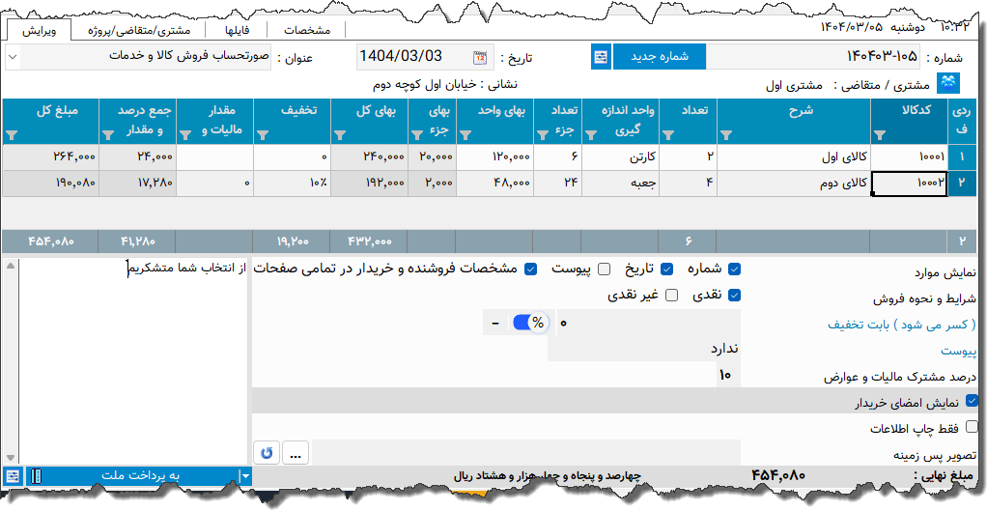Screen dimensions: 987x511
Task: Click the customer group icon next to مشتری / متقاضی
Action: click(948, 84)
